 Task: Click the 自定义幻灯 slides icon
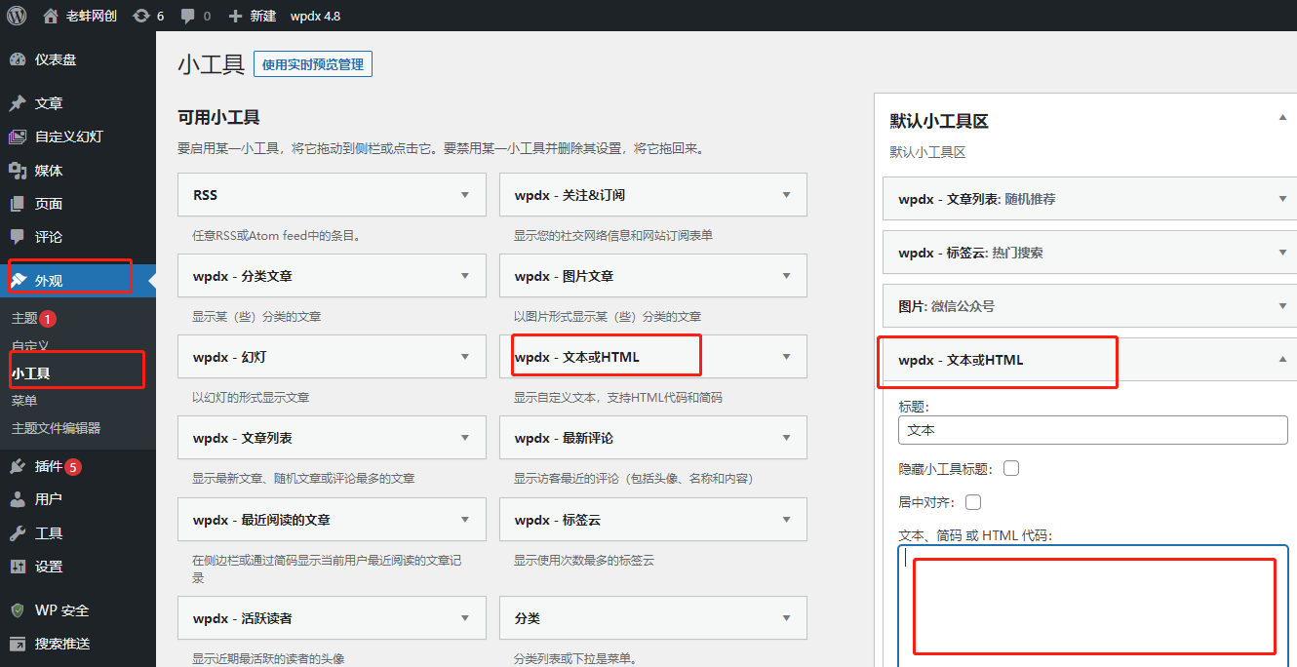(x=18, y=137)
